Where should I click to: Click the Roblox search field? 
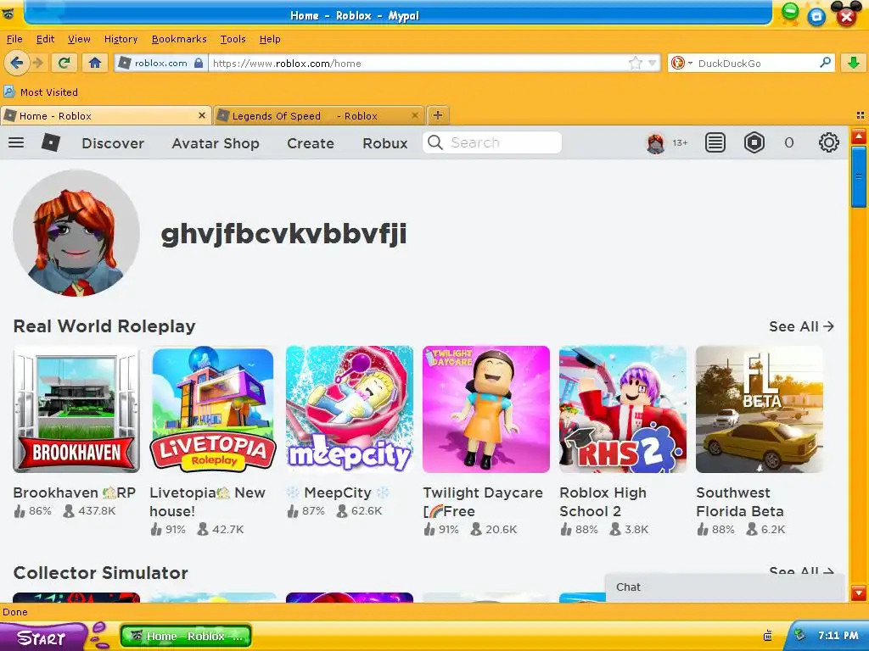pyautogui.click(x=492, y=142)
